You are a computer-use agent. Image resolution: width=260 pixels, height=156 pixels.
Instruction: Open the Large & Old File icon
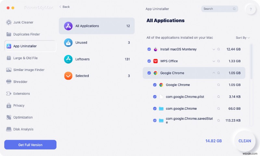point(9,58)
